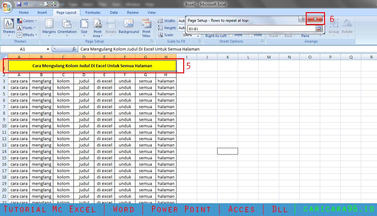Launch the Scale to Fit dialog launcher
This screenshot has width=377, height=216.
[200, 41]
